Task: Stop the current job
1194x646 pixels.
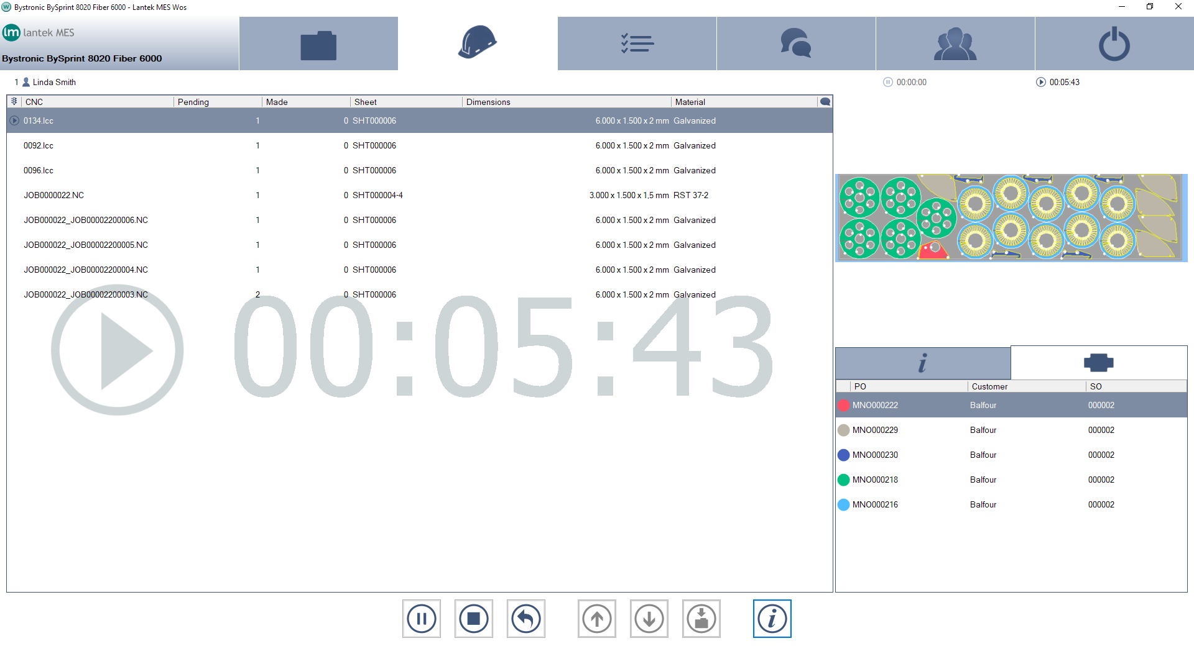Action: (x=474, y=619)
